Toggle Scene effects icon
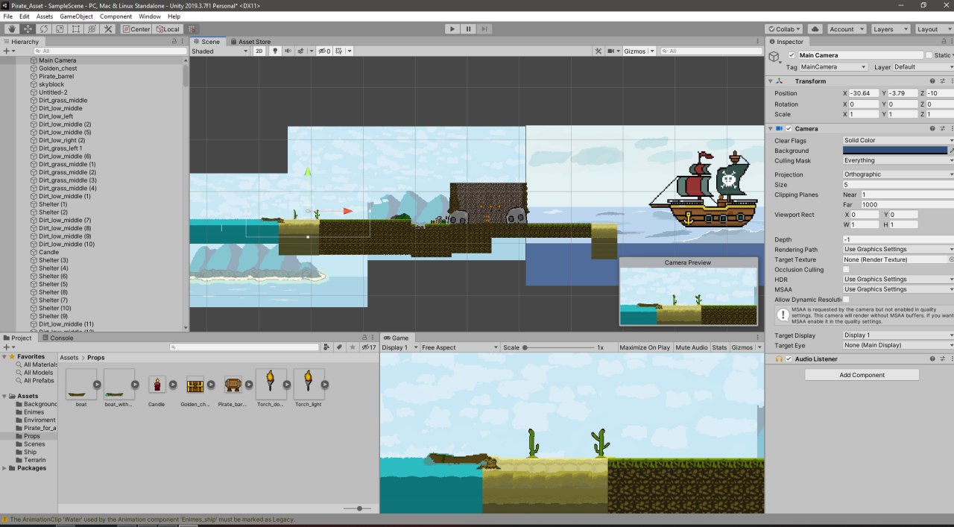 tap(300, 51)
